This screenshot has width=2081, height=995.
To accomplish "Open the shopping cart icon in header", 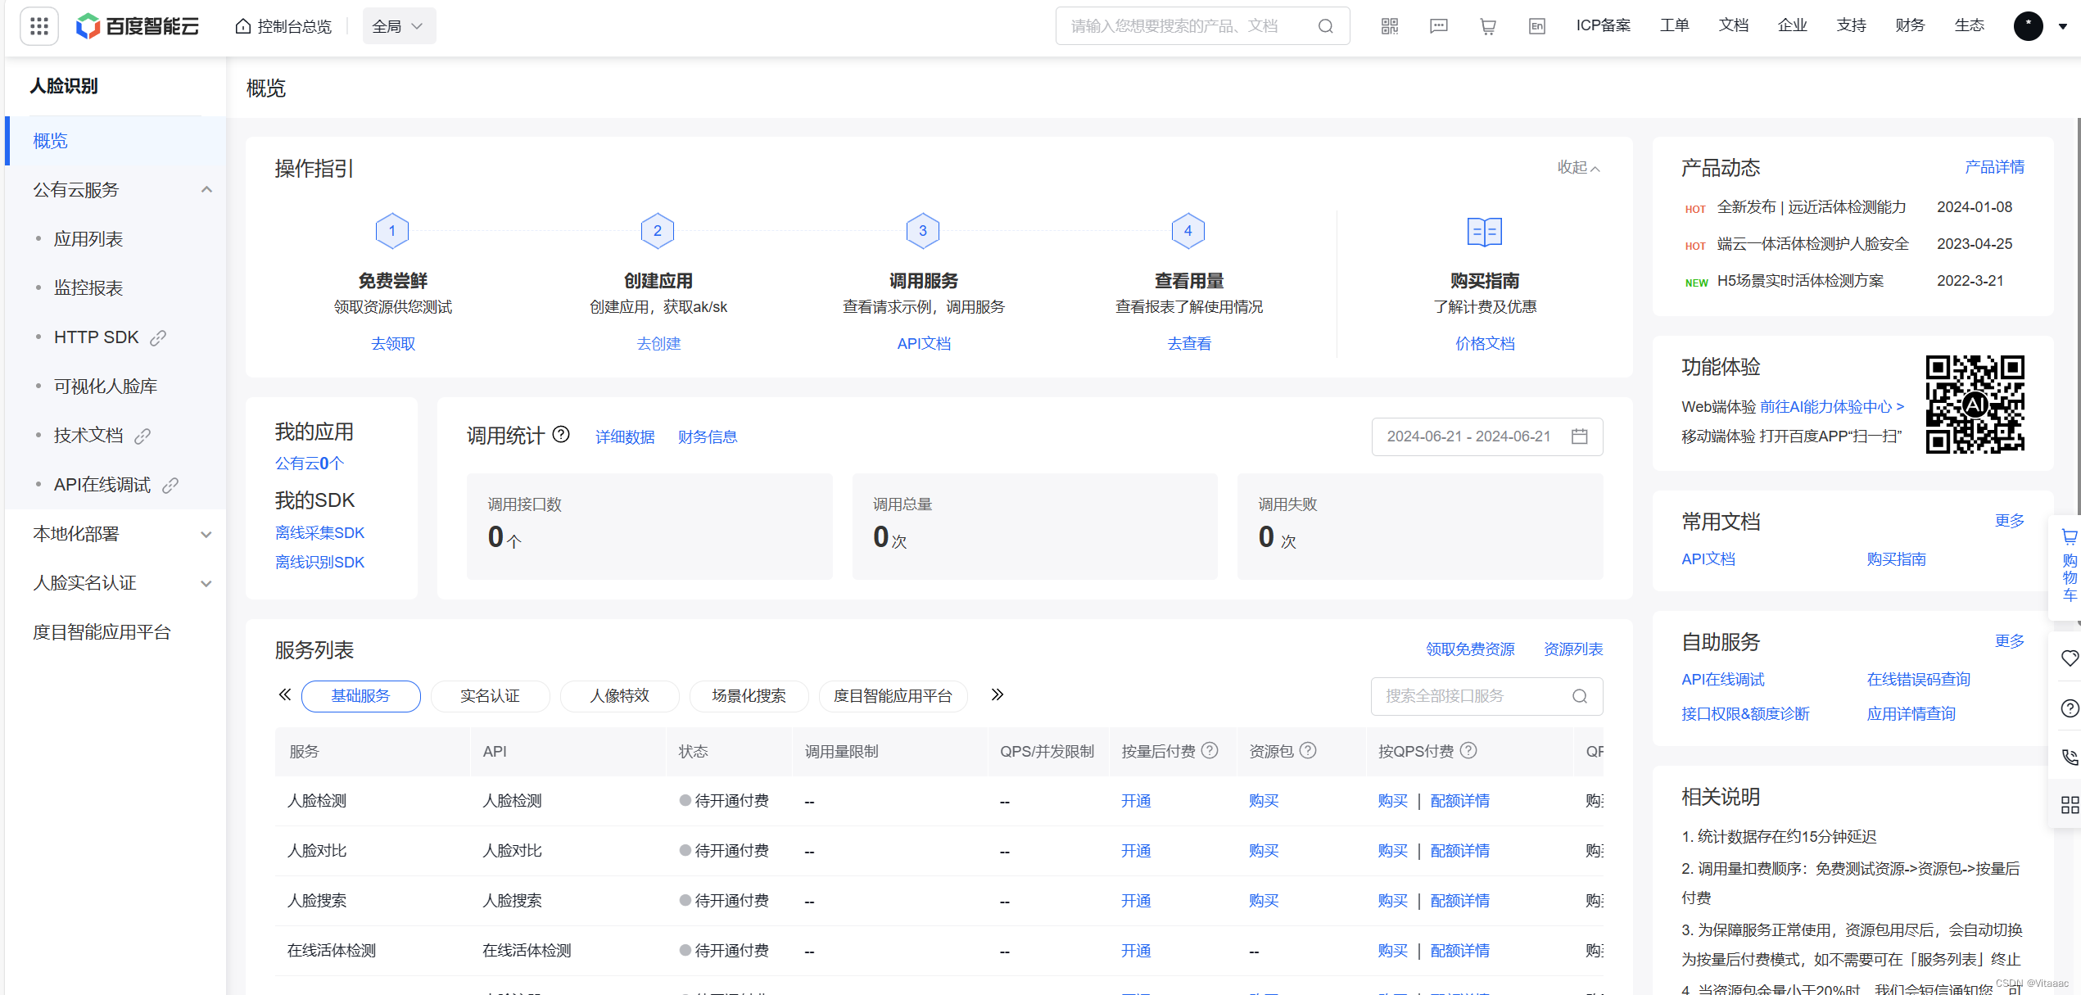I will coord(1488,26).
